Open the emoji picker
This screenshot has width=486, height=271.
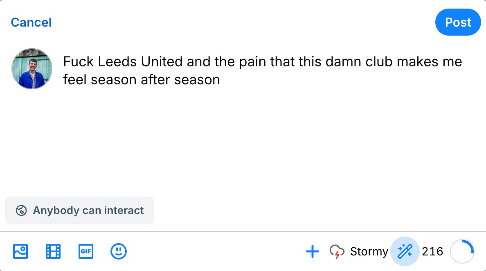(119, 251)
